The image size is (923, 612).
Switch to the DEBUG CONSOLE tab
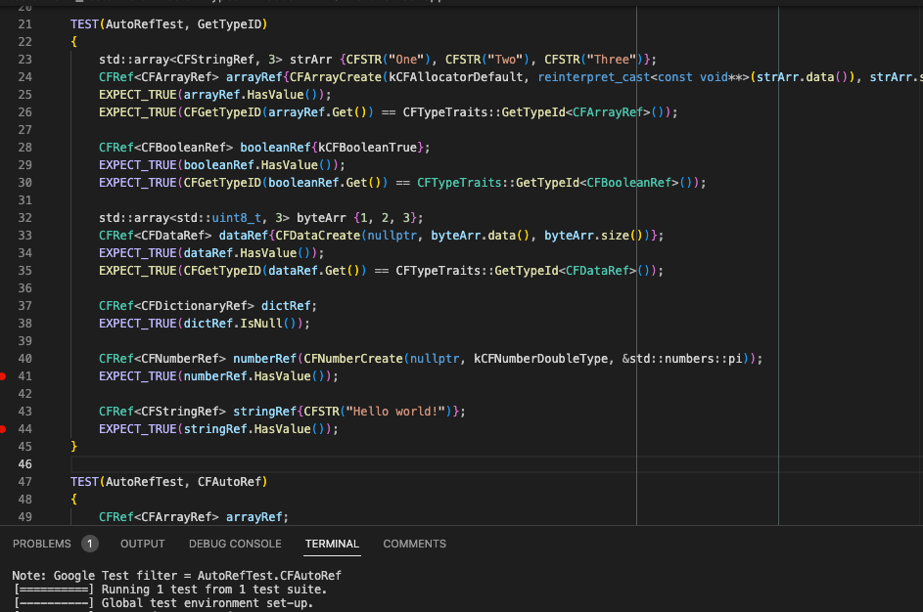click(235, 544)
